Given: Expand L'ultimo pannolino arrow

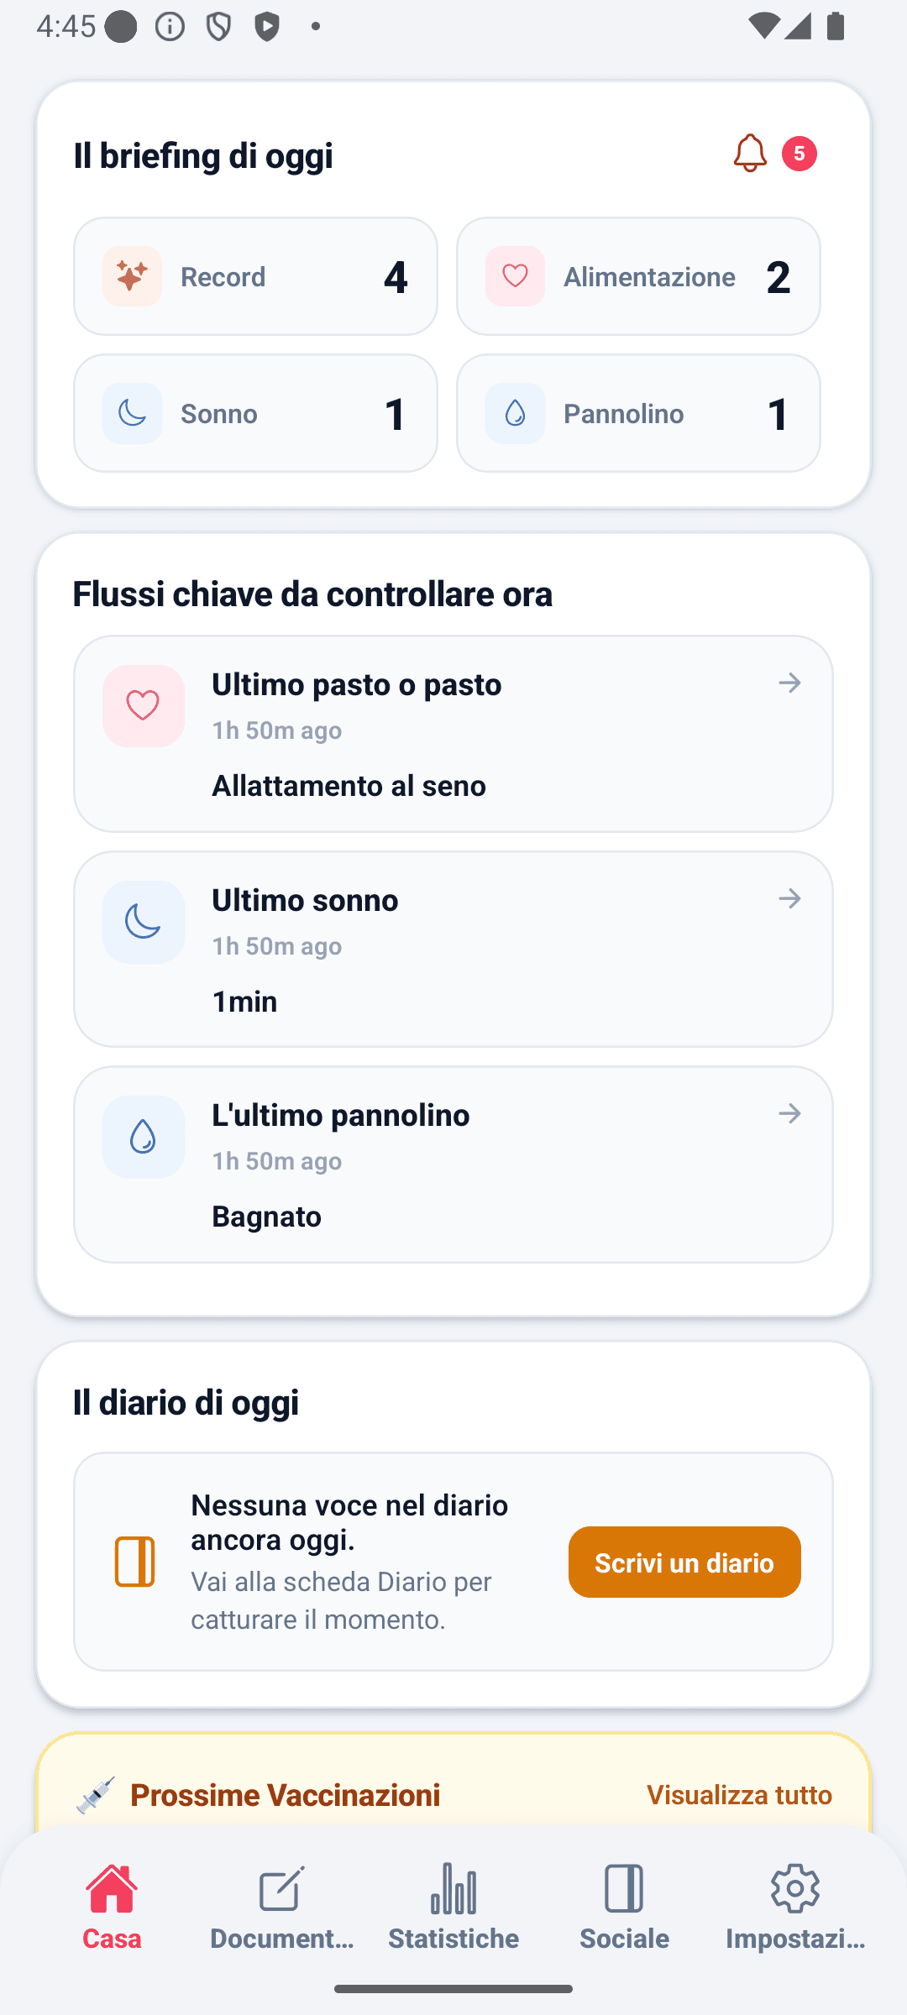Looking at the screenshot, I should point(789,1113).
